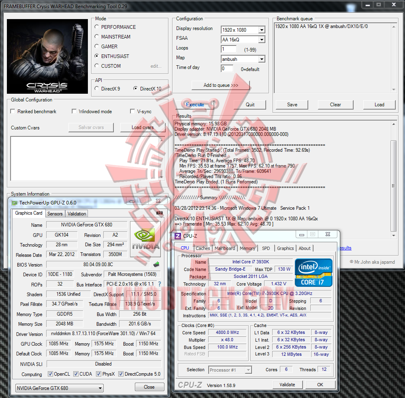Minimize the CPU-Z window

[301, 234]
